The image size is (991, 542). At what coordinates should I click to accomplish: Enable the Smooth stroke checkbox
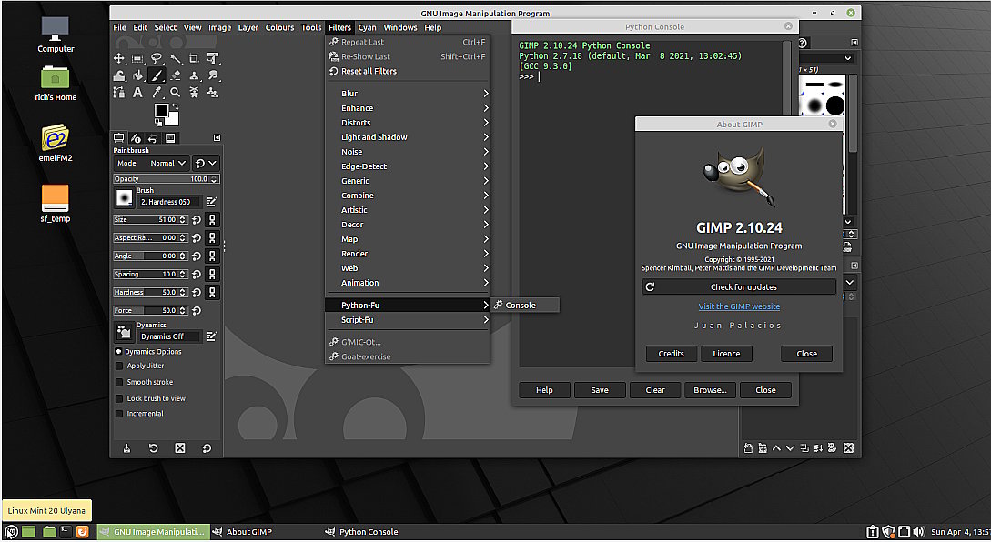click(119, 382)
